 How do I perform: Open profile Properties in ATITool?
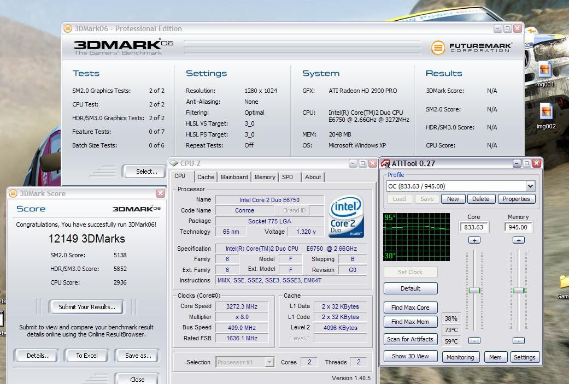(517, 199)
